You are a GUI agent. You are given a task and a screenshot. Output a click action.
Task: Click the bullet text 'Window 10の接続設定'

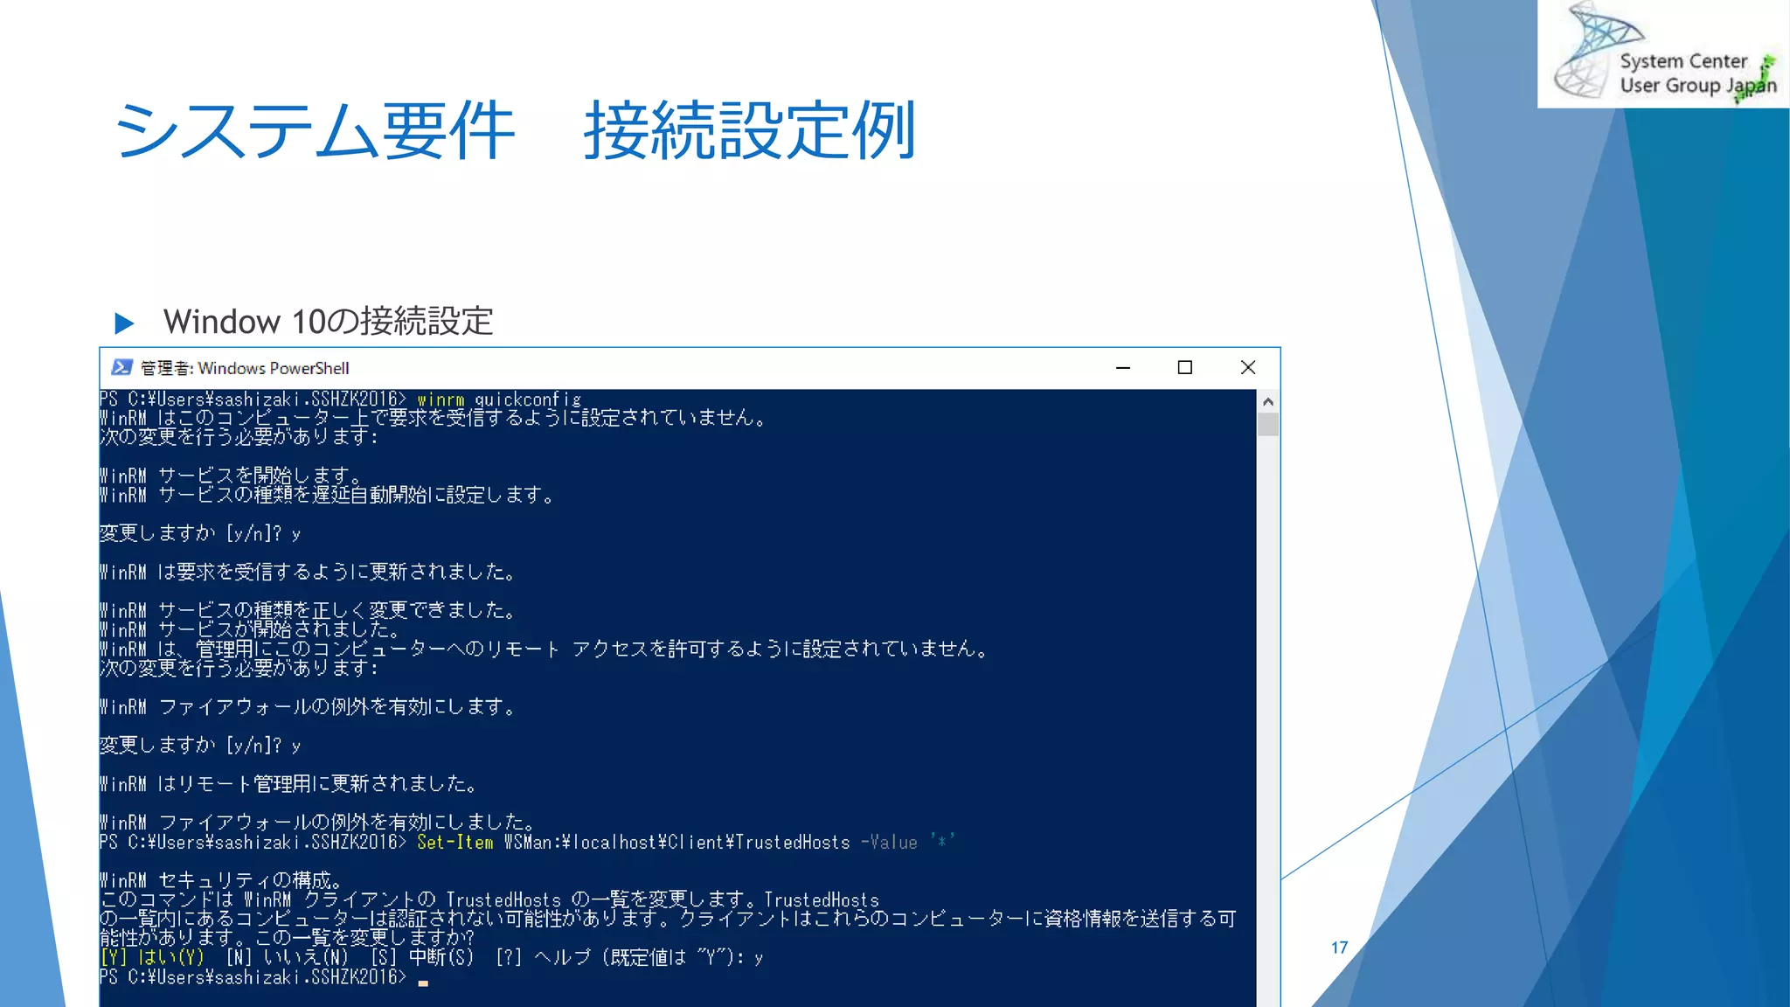(x=329, y=322)
